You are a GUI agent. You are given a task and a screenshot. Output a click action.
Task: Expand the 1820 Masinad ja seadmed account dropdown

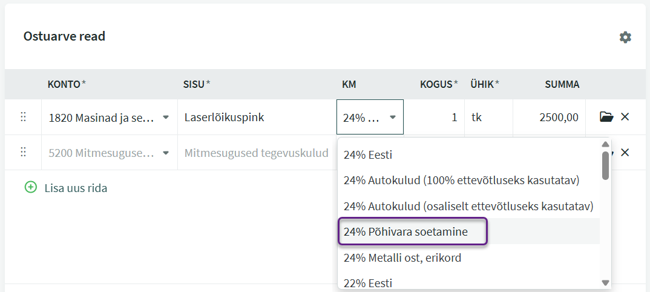166,118
